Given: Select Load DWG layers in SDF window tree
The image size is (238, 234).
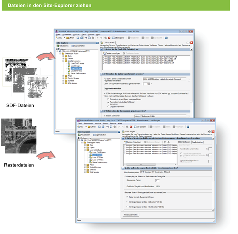Looking at the screenshot, I should tap(77, 64).
